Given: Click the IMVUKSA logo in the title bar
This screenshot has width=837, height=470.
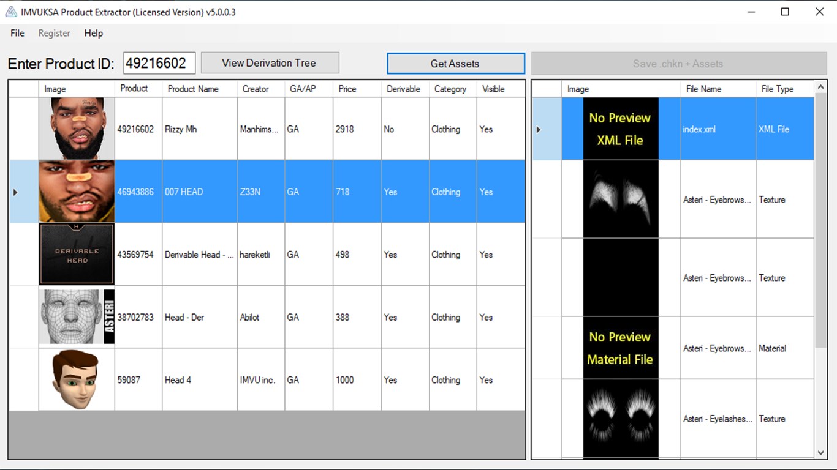Looking at the screenshot, I should coord(11,12).
